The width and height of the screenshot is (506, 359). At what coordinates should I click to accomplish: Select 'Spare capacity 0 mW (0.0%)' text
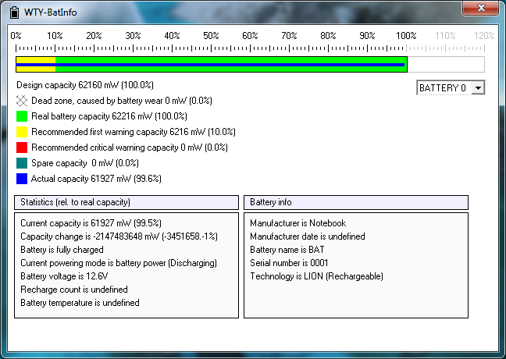[x=85, y=163]
